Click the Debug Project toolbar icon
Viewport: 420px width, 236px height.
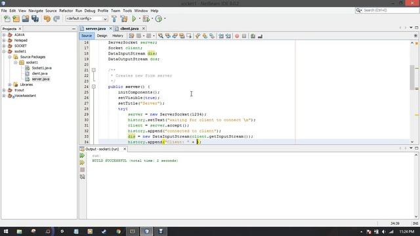point(146,19)
